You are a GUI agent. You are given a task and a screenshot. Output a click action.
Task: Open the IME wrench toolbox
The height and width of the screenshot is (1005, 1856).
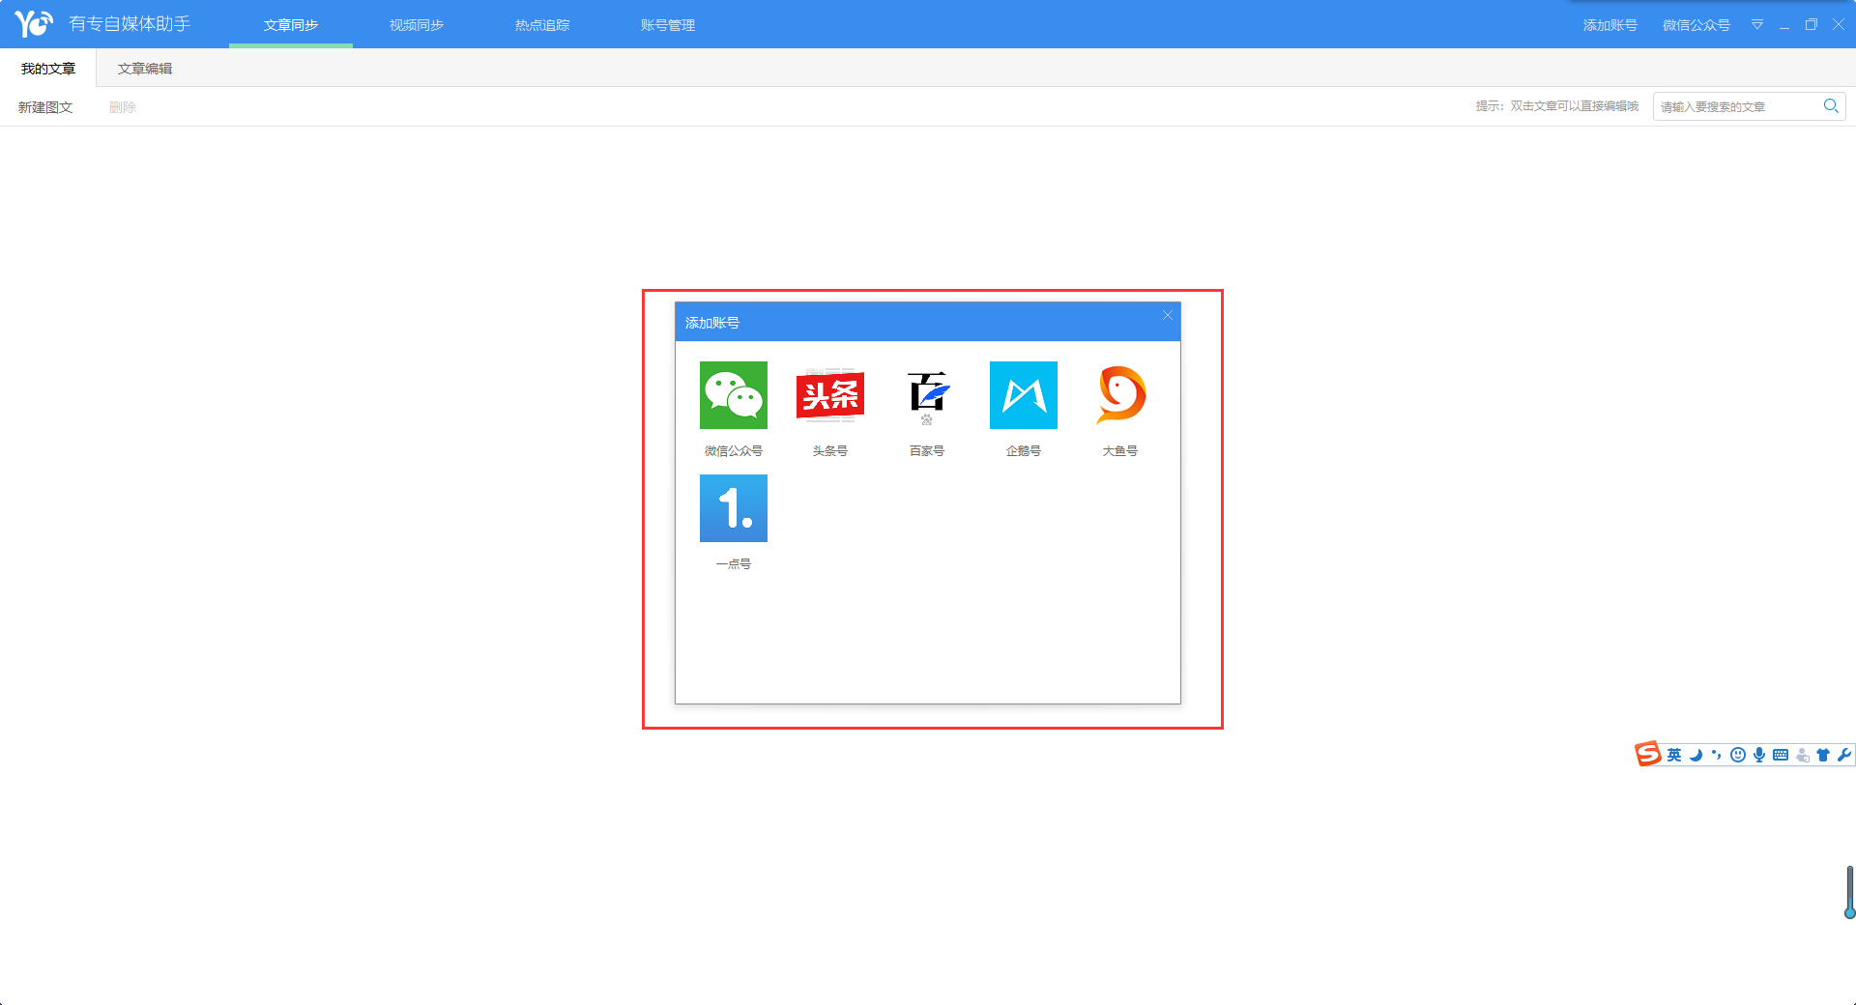[x=1844, y=755]
